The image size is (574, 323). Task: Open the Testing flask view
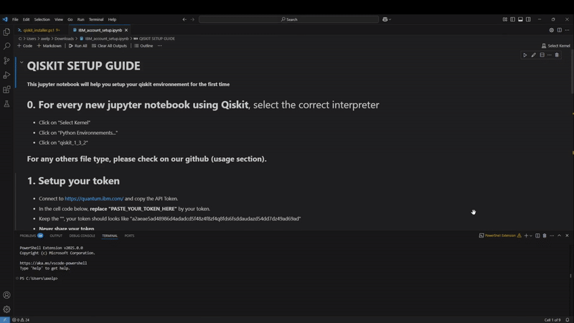point(6,104)
